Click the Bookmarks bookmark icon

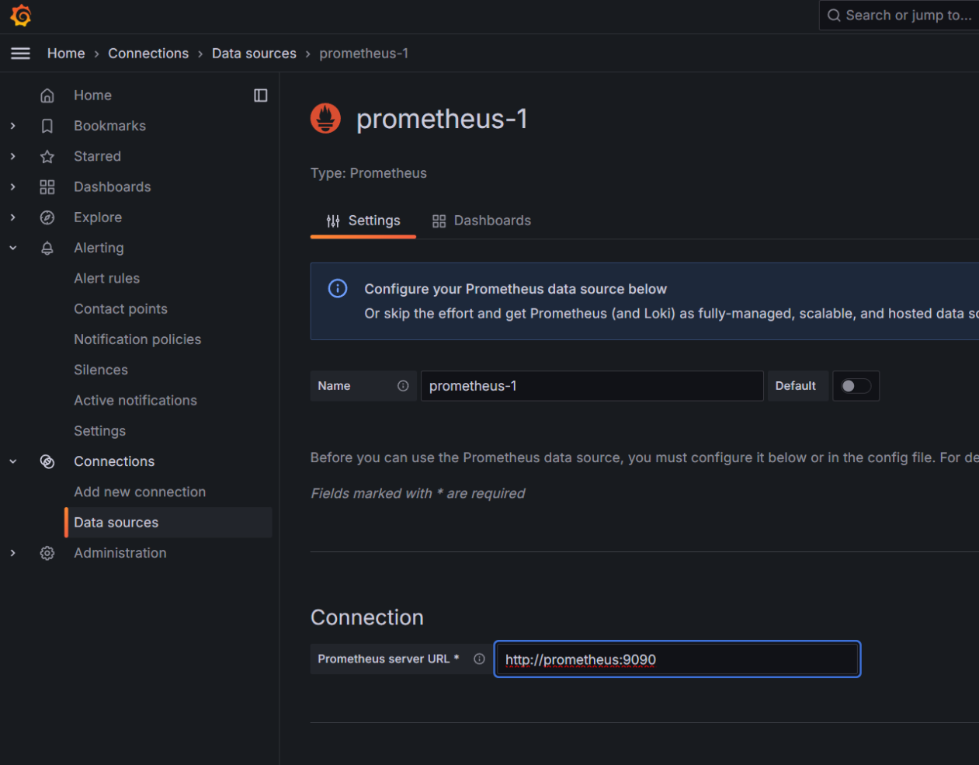click(x=47, y=126)
